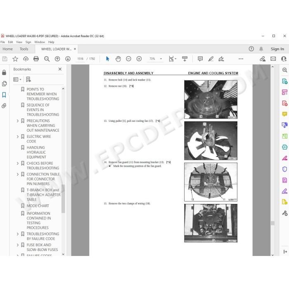Open the fit page options tool

coord(173,59)
